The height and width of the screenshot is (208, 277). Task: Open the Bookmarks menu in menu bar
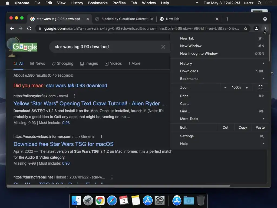point(98,3)
